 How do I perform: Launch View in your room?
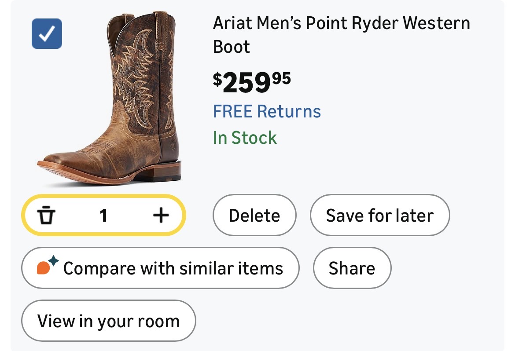point(108,321)
